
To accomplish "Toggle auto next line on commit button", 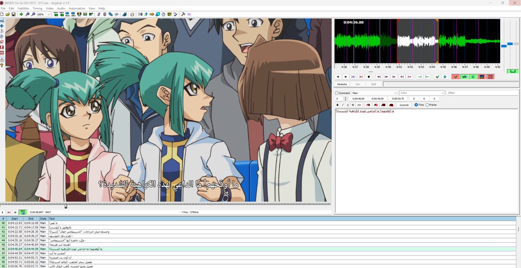I will 464,77.
